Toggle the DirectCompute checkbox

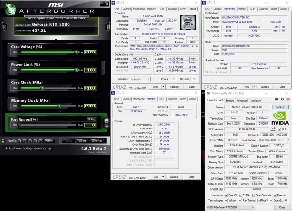pos(254,195)
